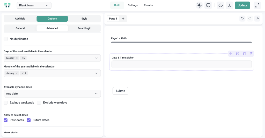The height and width of the screenshot is (138, 265).
Task: Open the Style tab
Action: click(84, 19)
